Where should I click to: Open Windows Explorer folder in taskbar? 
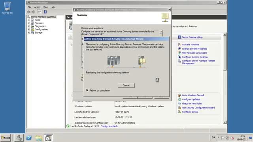39,138
